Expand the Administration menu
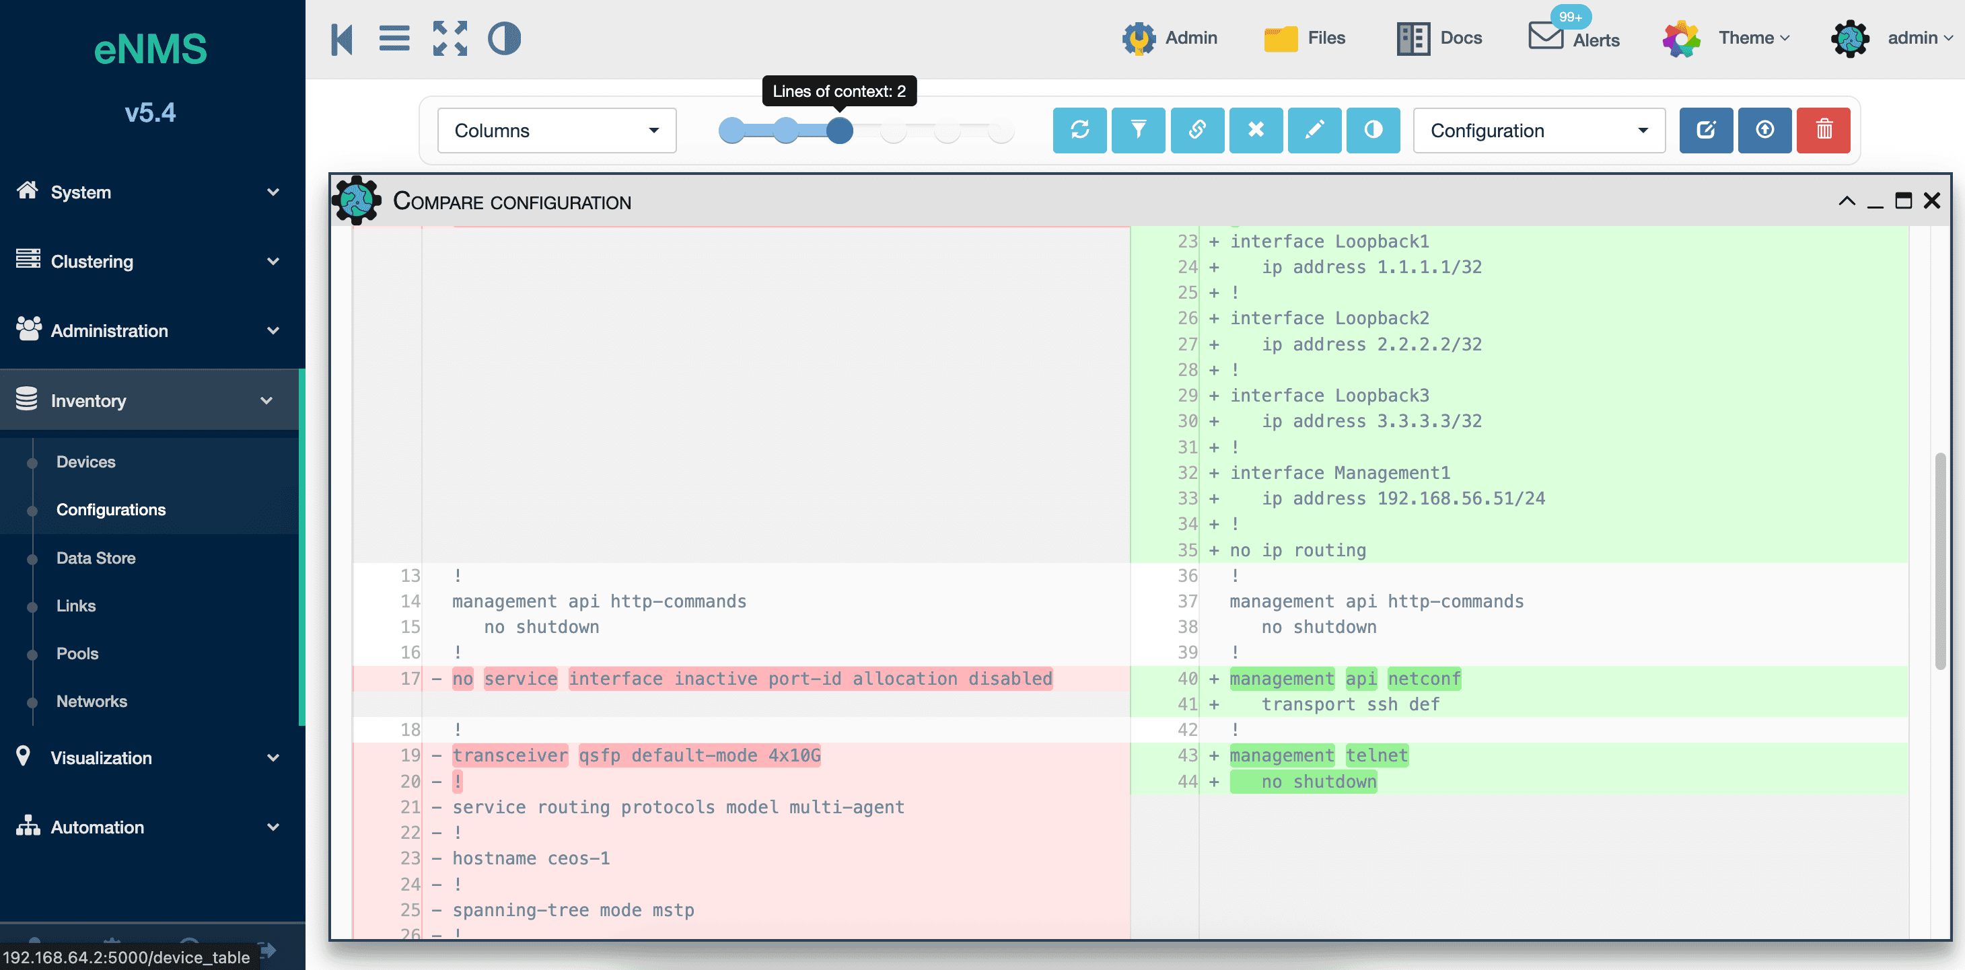This screenshot has width=1965, height=970. point(149,330)
